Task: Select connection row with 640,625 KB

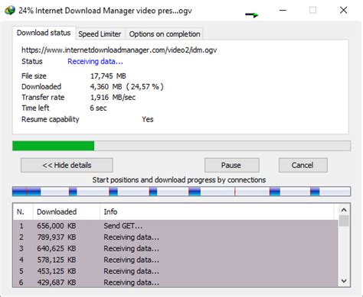Action: tap(175, 248)
